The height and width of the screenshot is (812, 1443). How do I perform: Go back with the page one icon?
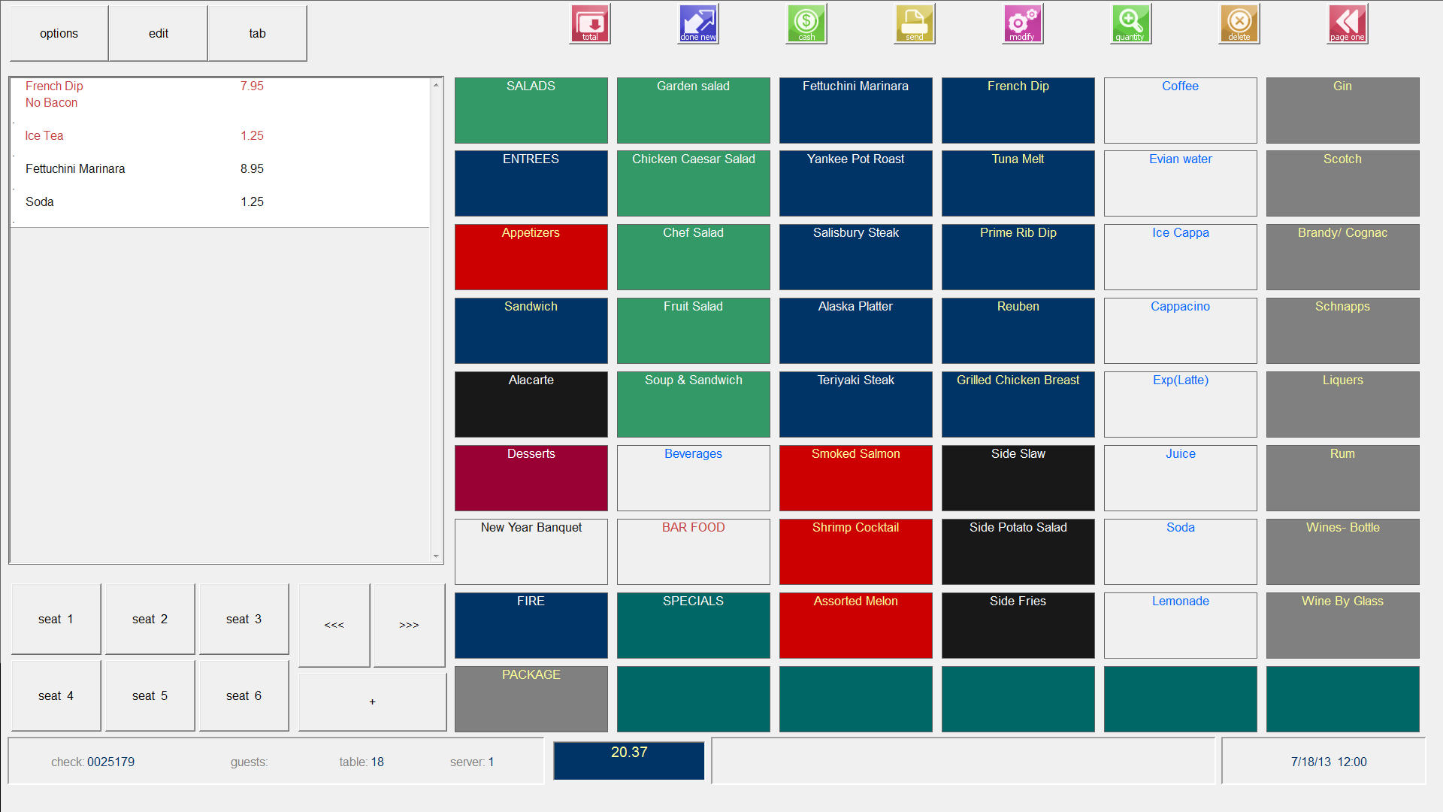1348,24
